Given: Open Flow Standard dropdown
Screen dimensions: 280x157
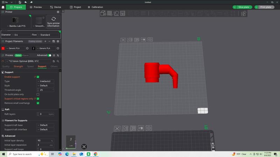Looking at the screenshot, I should 49,35.
